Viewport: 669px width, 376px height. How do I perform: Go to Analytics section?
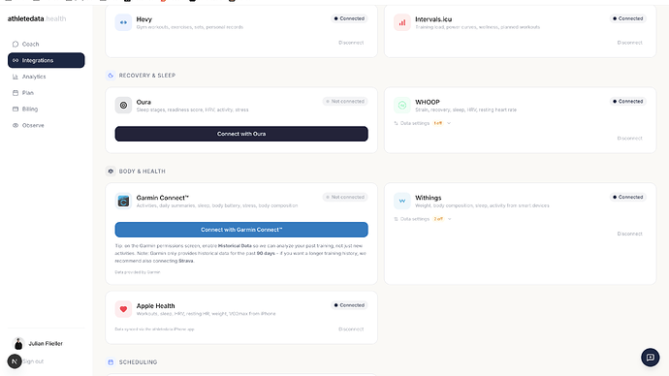tap(47, 77)
